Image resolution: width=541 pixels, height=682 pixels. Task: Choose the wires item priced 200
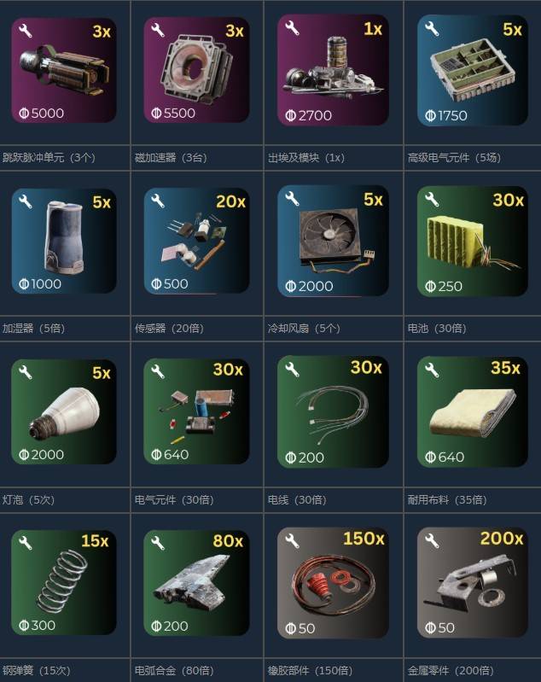pyautogui.click(x=333, y=412)
